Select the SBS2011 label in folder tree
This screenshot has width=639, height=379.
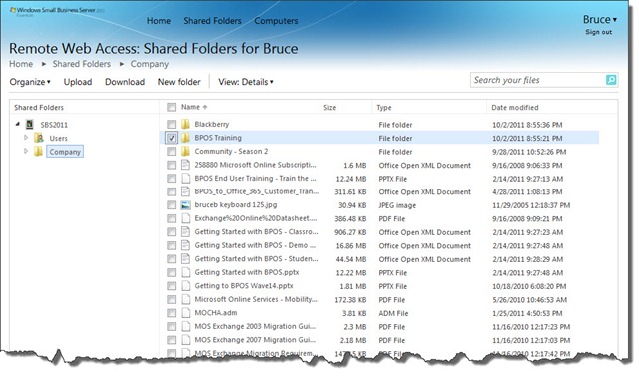pyautogui.click(x=54, y=125)
